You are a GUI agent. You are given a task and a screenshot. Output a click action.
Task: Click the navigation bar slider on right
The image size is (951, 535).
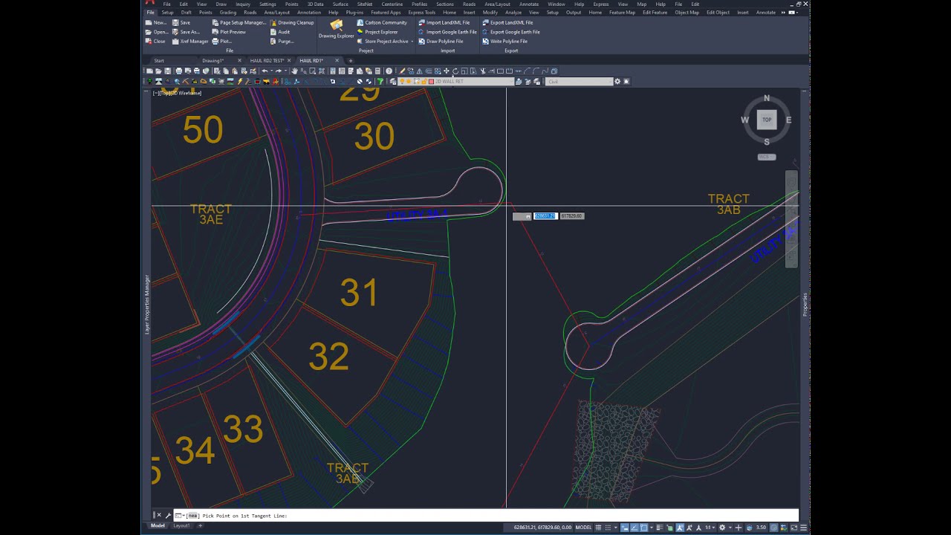coord(792,219)
